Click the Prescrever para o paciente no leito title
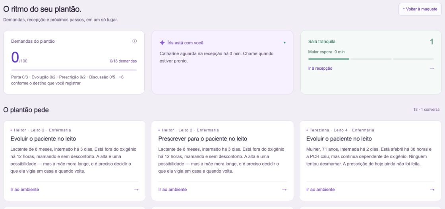This screenshot has width=445, height=209. click(203, 139)
